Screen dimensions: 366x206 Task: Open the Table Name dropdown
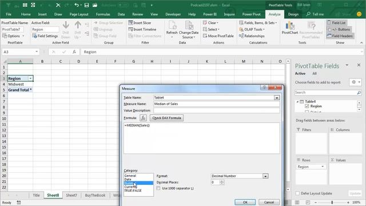[x=277, y=98]
